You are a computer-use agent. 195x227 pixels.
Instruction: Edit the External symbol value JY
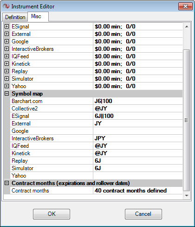pos(138,124)
